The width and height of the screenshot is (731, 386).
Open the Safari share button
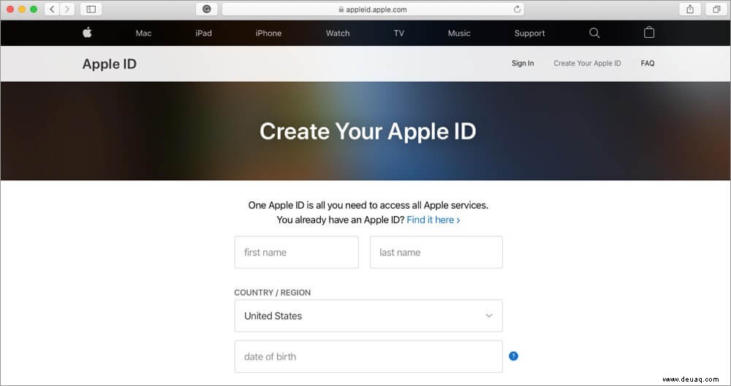click(690, 9)
